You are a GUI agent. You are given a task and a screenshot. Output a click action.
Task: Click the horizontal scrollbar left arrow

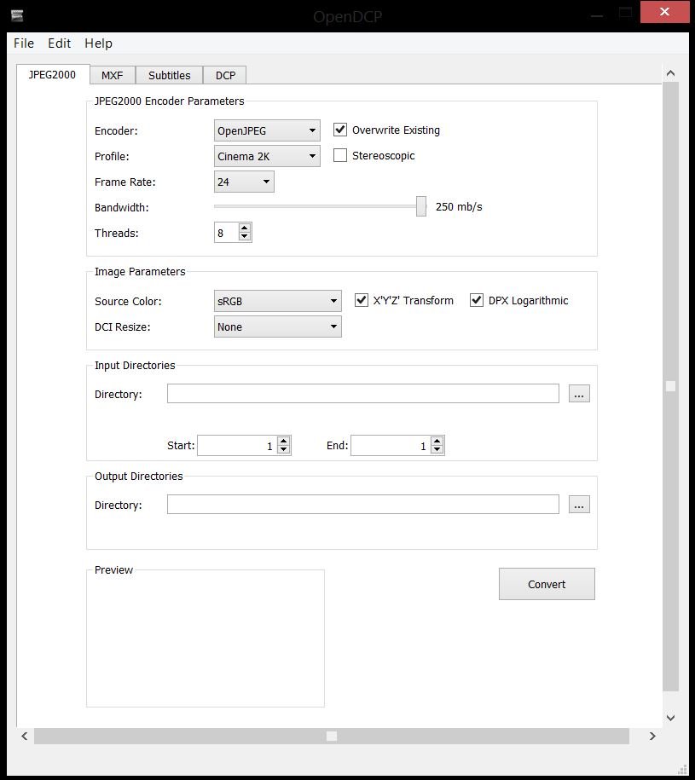click(25, 737)
